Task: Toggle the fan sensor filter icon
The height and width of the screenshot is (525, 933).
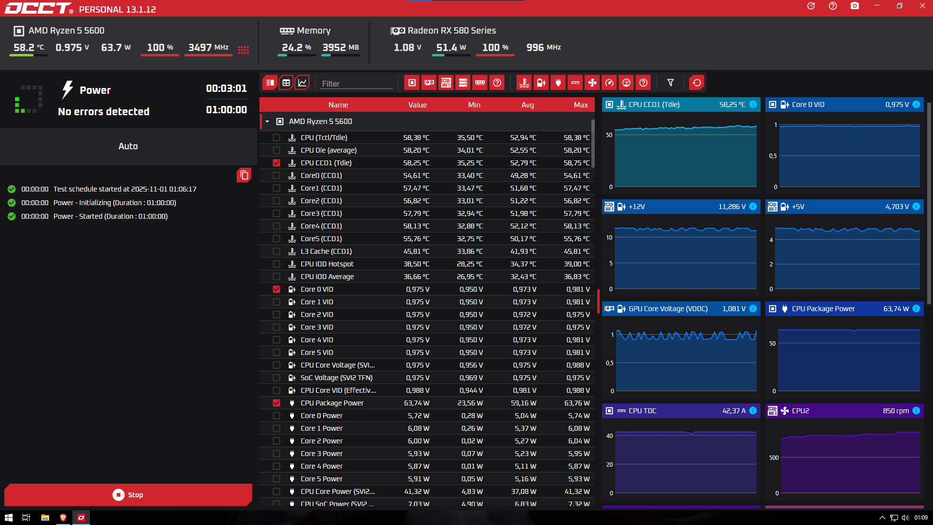Action: pyautogui.click(x=592, y=83)
